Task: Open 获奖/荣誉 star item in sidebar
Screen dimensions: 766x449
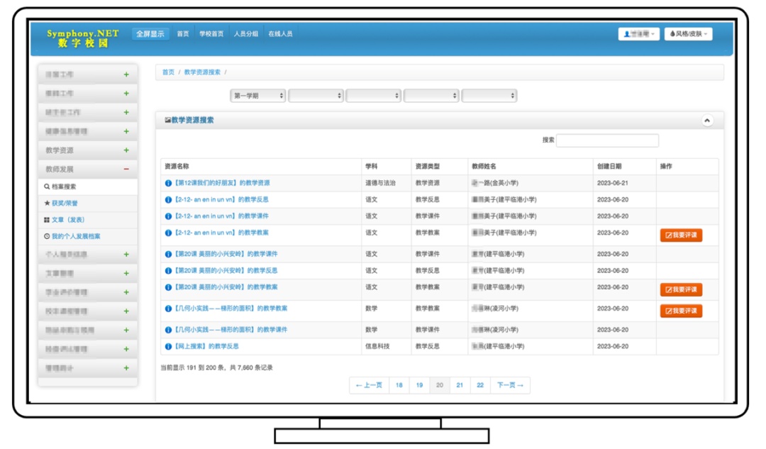Action: [x=48, y=203]
